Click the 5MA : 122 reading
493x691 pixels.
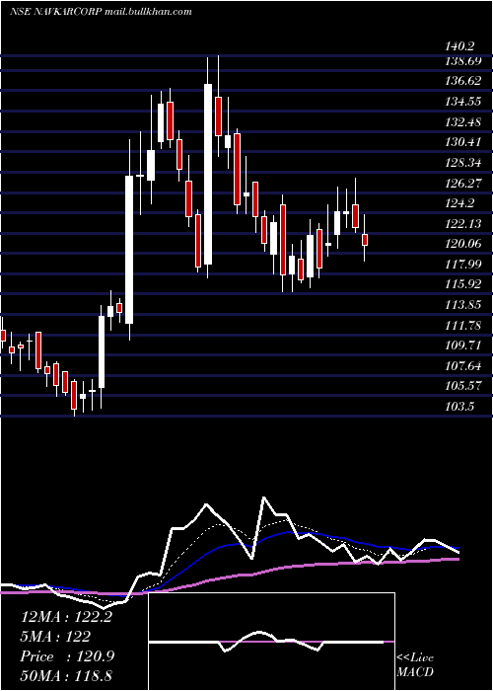tap(55, 637)
